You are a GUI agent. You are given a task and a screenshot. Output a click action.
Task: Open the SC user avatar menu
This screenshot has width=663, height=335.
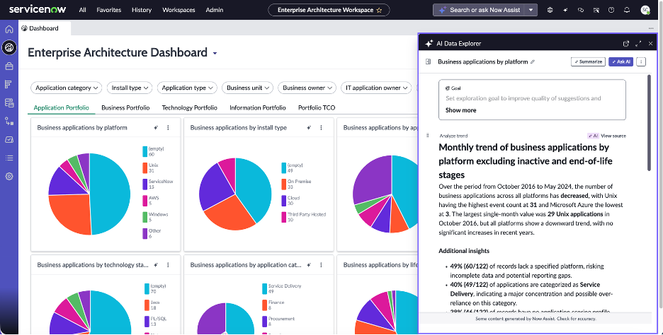pyautogui.click(x=645, y=10)
